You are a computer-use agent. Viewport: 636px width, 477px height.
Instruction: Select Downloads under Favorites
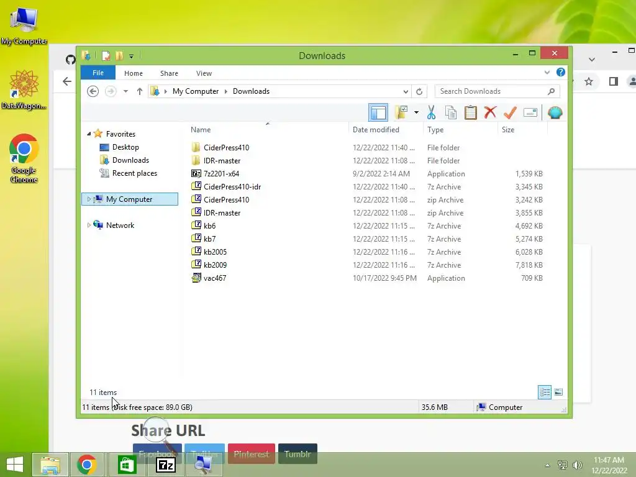pyautogui.click(x=130, y=160)
